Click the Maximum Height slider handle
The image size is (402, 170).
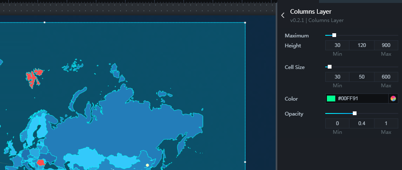tap(334, 35)
